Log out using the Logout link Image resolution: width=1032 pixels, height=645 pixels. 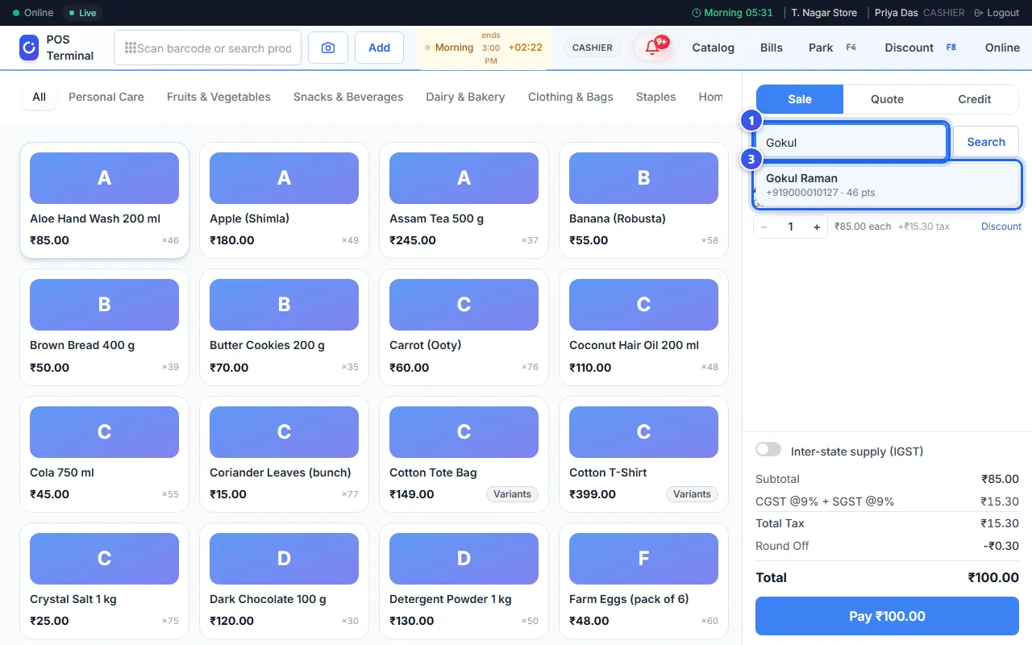[997, 13]
